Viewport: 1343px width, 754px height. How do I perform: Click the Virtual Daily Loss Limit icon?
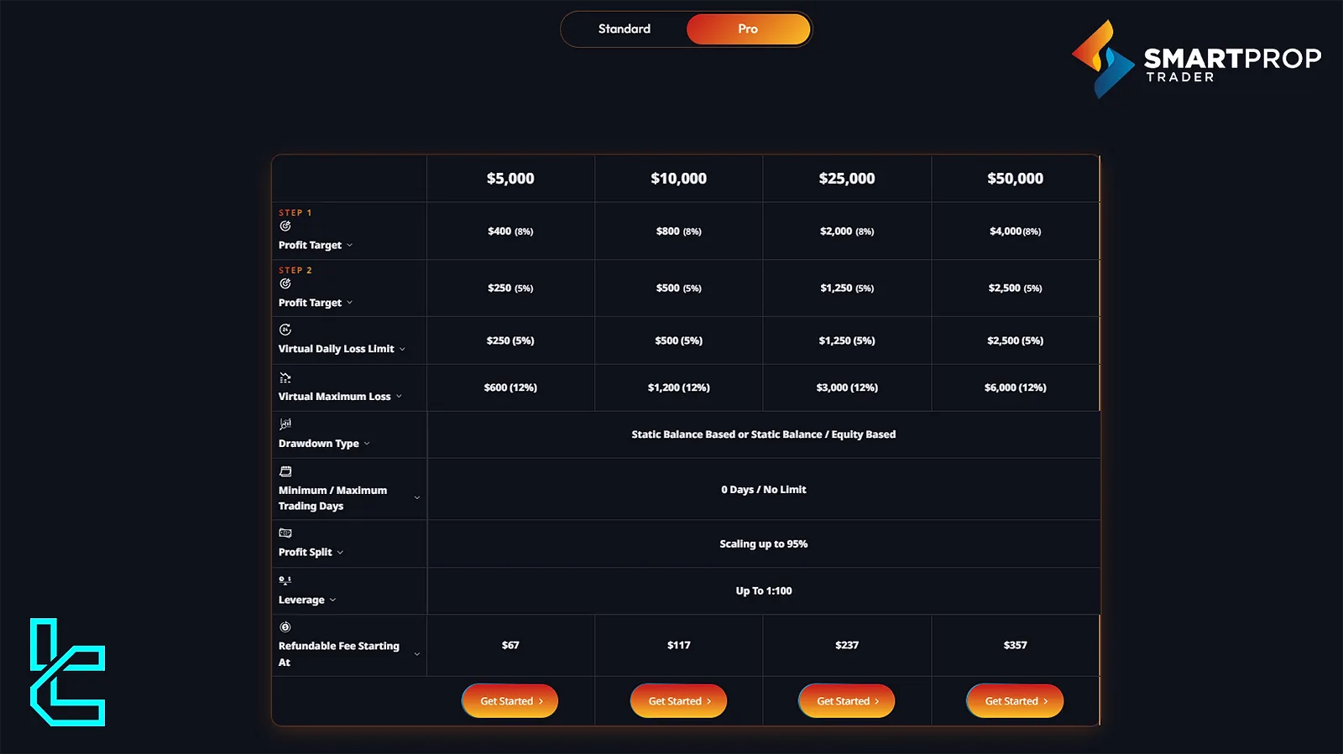point(285,330)
